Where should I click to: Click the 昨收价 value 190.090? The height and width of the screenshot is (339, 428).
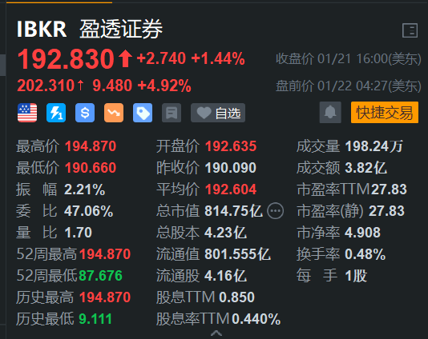[231, 168]
